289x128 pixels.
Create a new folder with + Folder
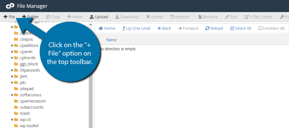pos(30,17)
